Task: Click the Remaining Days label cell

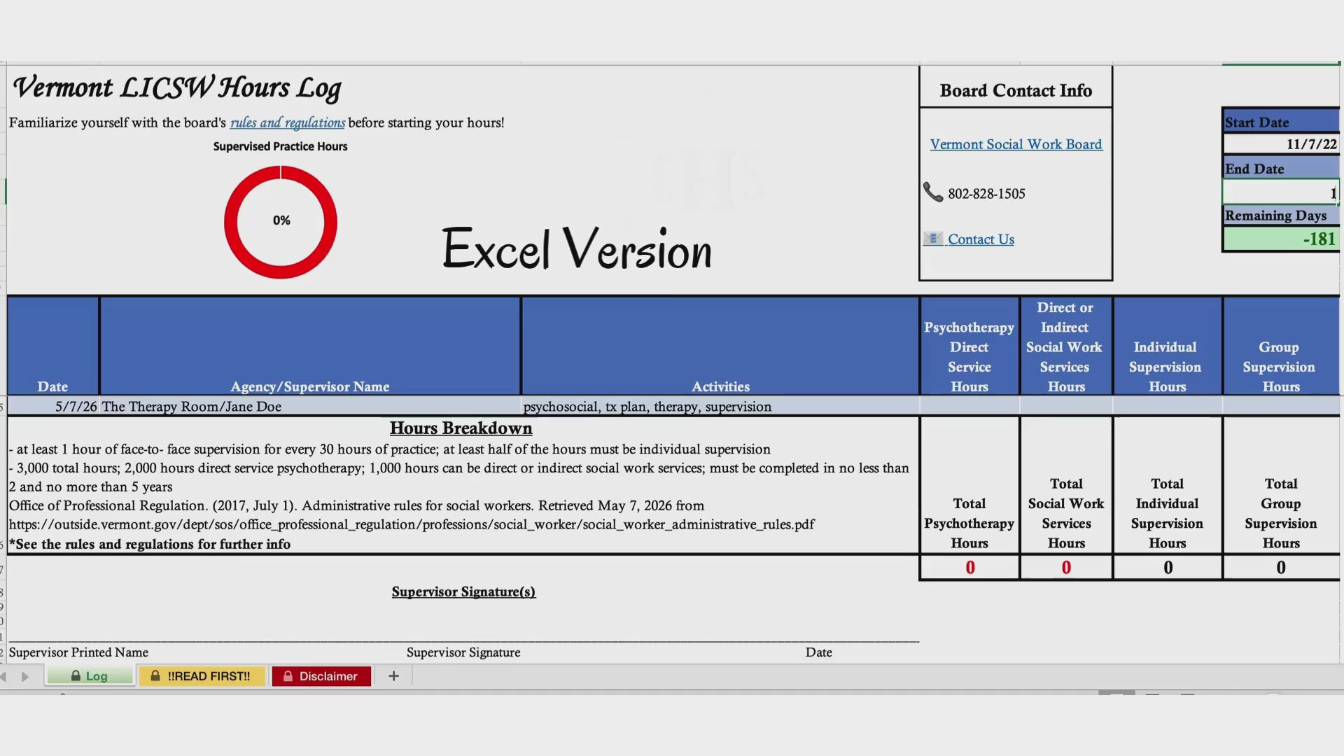Action: pos(1281,215)
